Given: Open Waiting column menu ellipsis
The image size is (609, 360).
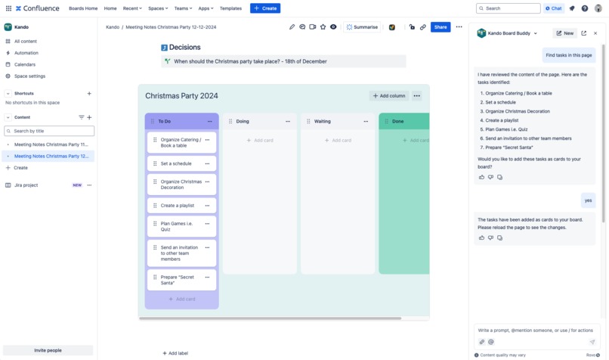Looking at the screenshot, I should [x=366, y=121].
